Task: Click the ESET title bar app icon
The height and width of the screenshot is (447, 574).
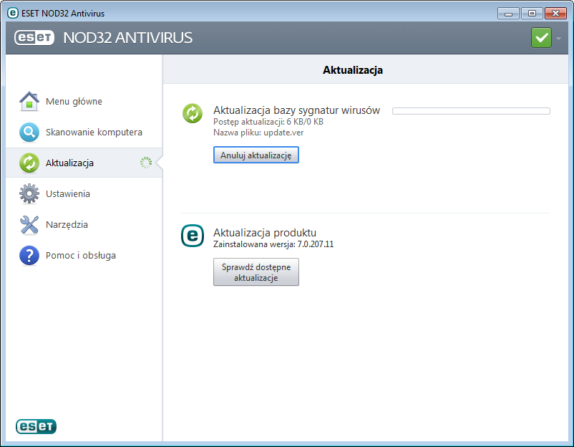Action: pos(12,13)
